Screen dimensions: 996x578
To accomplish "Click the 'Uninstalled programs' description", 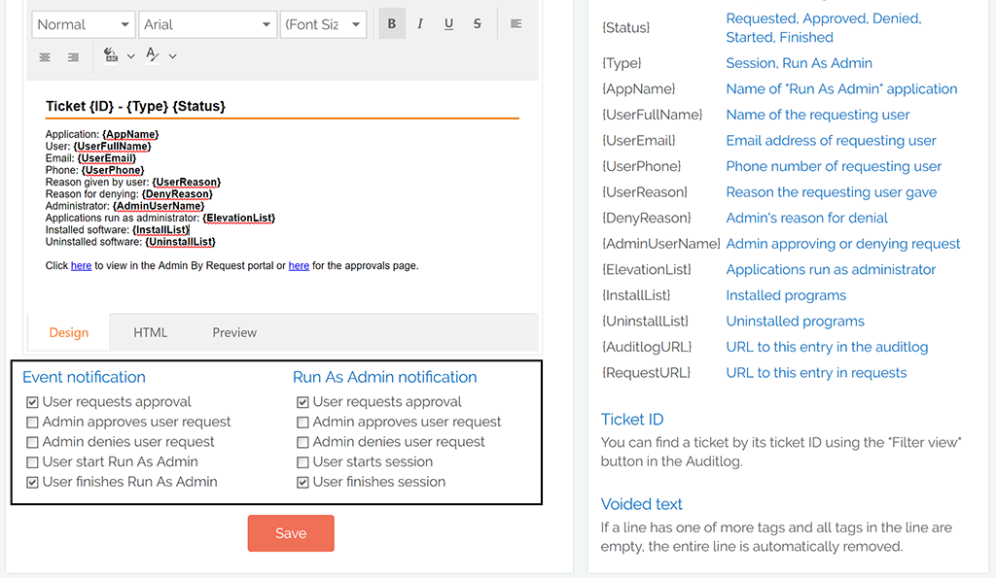I will (x=796, y=321).
